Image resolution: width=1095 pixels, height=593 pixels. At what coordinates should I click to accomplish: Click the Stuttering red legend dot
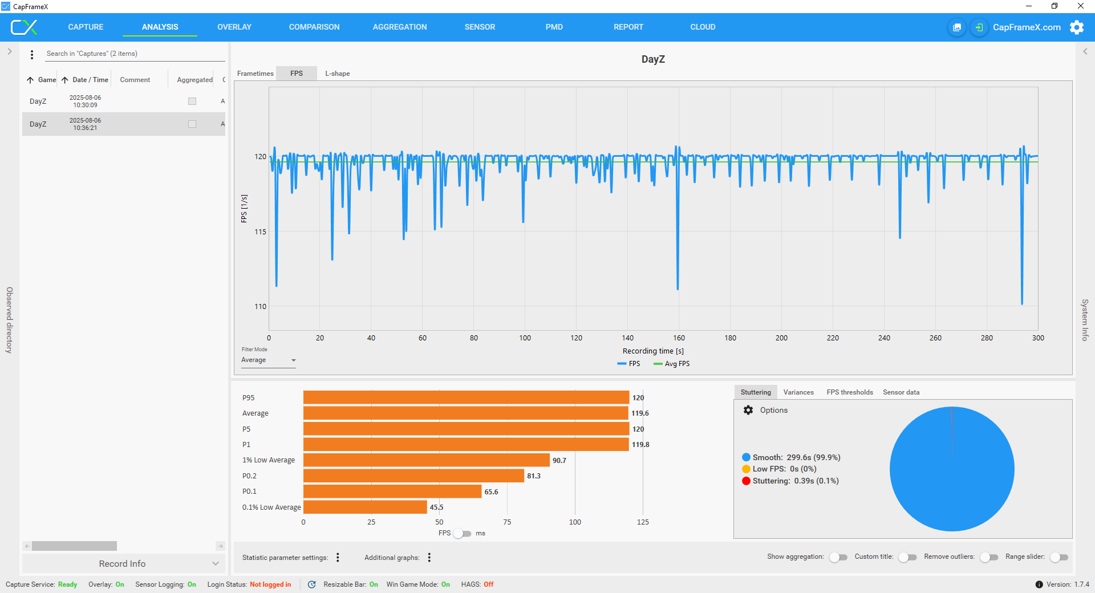pos(746,481)
